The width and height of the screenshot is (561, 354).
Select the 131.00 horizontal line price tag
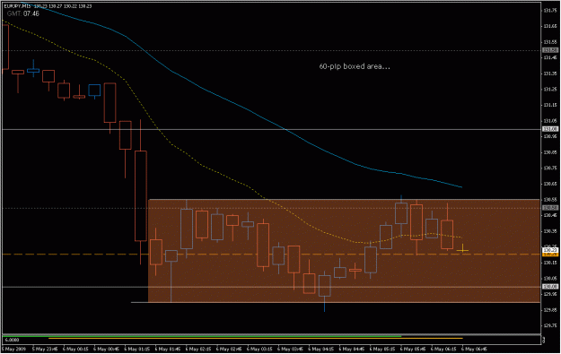tap(550, 129)
